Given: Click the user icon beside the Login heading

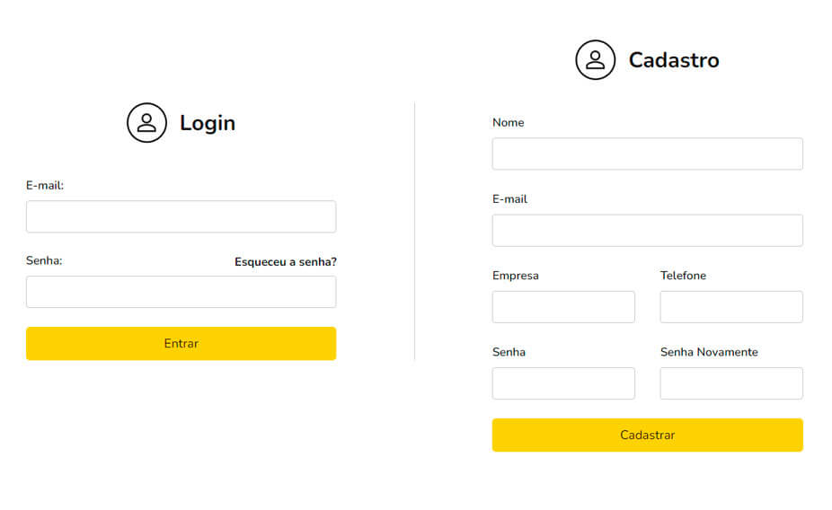Looking at the screenshot, I should 146,123.
